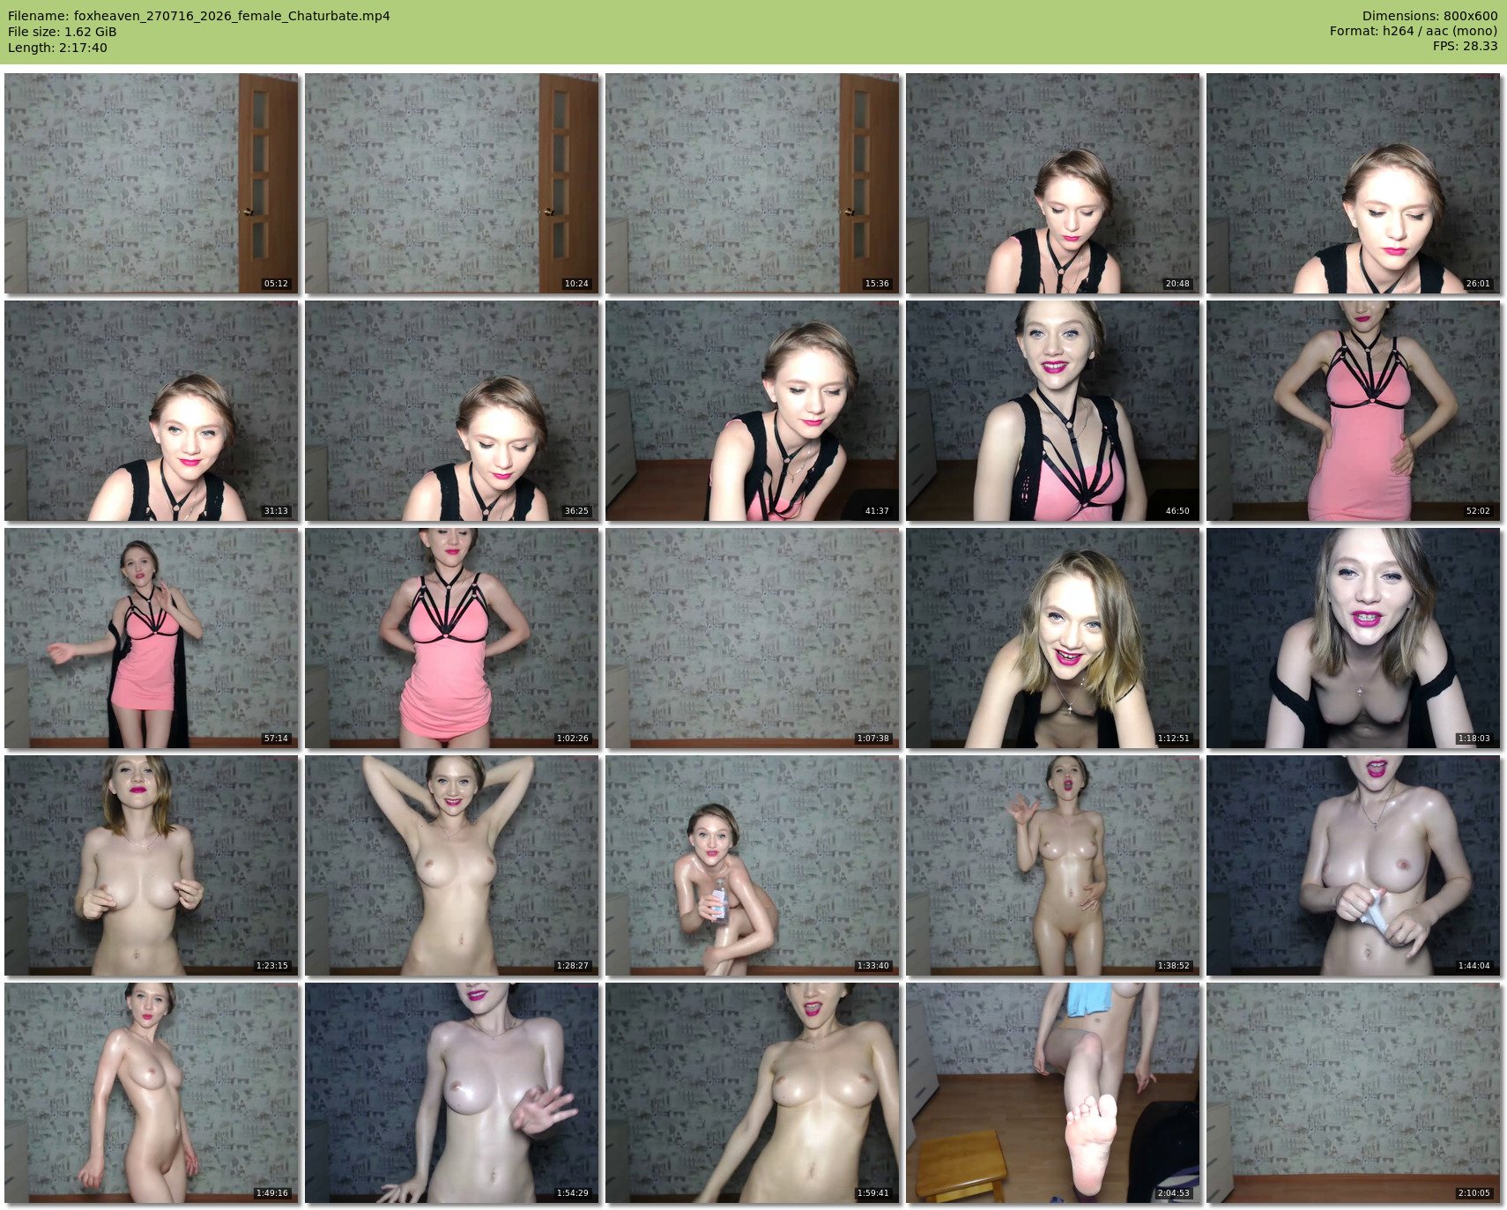Click the frame stamped 1:33:40

753,865
